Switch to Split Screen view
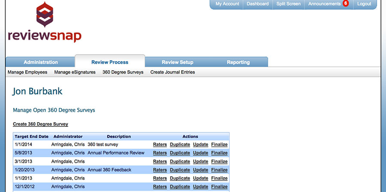The height and width of the screenshot is (192, 386). coord(288,4)
